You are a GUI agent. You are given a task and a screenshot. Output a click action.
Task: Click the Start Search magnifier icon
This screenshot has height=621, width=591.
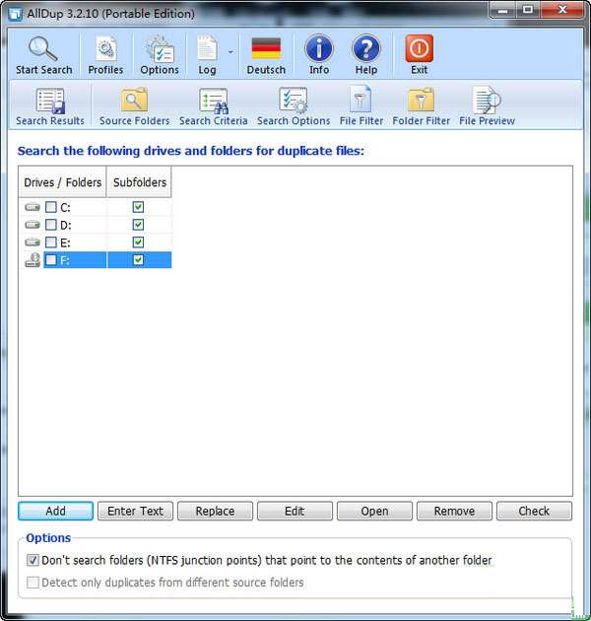click(x=43, y=49)
